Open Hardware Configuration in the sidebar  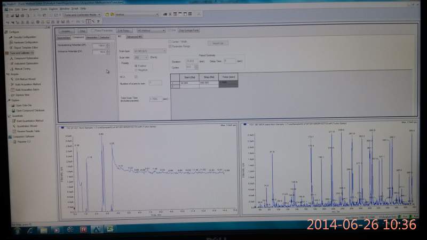(x=26, y=42)
